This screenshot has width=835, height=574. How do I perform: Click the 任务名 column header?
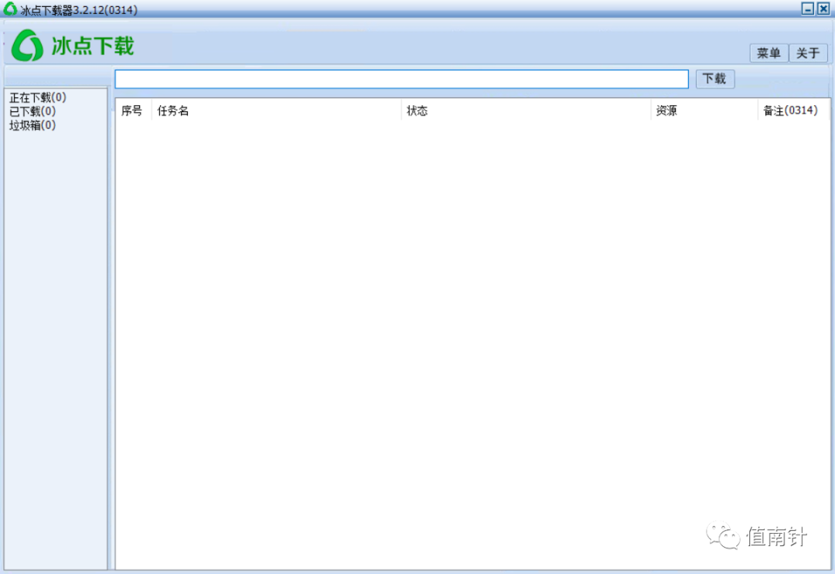pos(276,110)
